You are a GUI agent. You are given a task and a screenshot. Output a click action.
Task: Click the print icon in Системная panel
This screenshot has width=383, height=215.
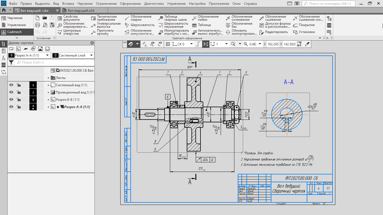(x=38, y=25)
